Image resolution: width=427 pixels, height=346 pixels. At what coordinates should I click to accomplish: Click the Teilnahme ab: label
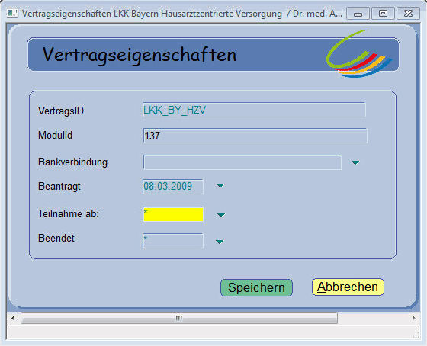coord(69,213)
